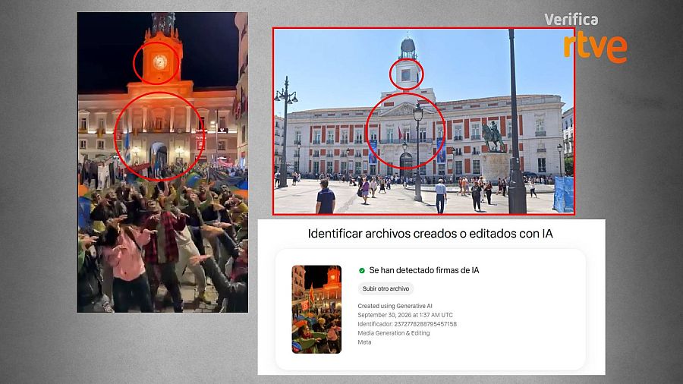This screenshot has width=683, height=384.
Task: Click the 'Media Generation & Editing' text
Action: pyautogui.click(x=394, y=333)
